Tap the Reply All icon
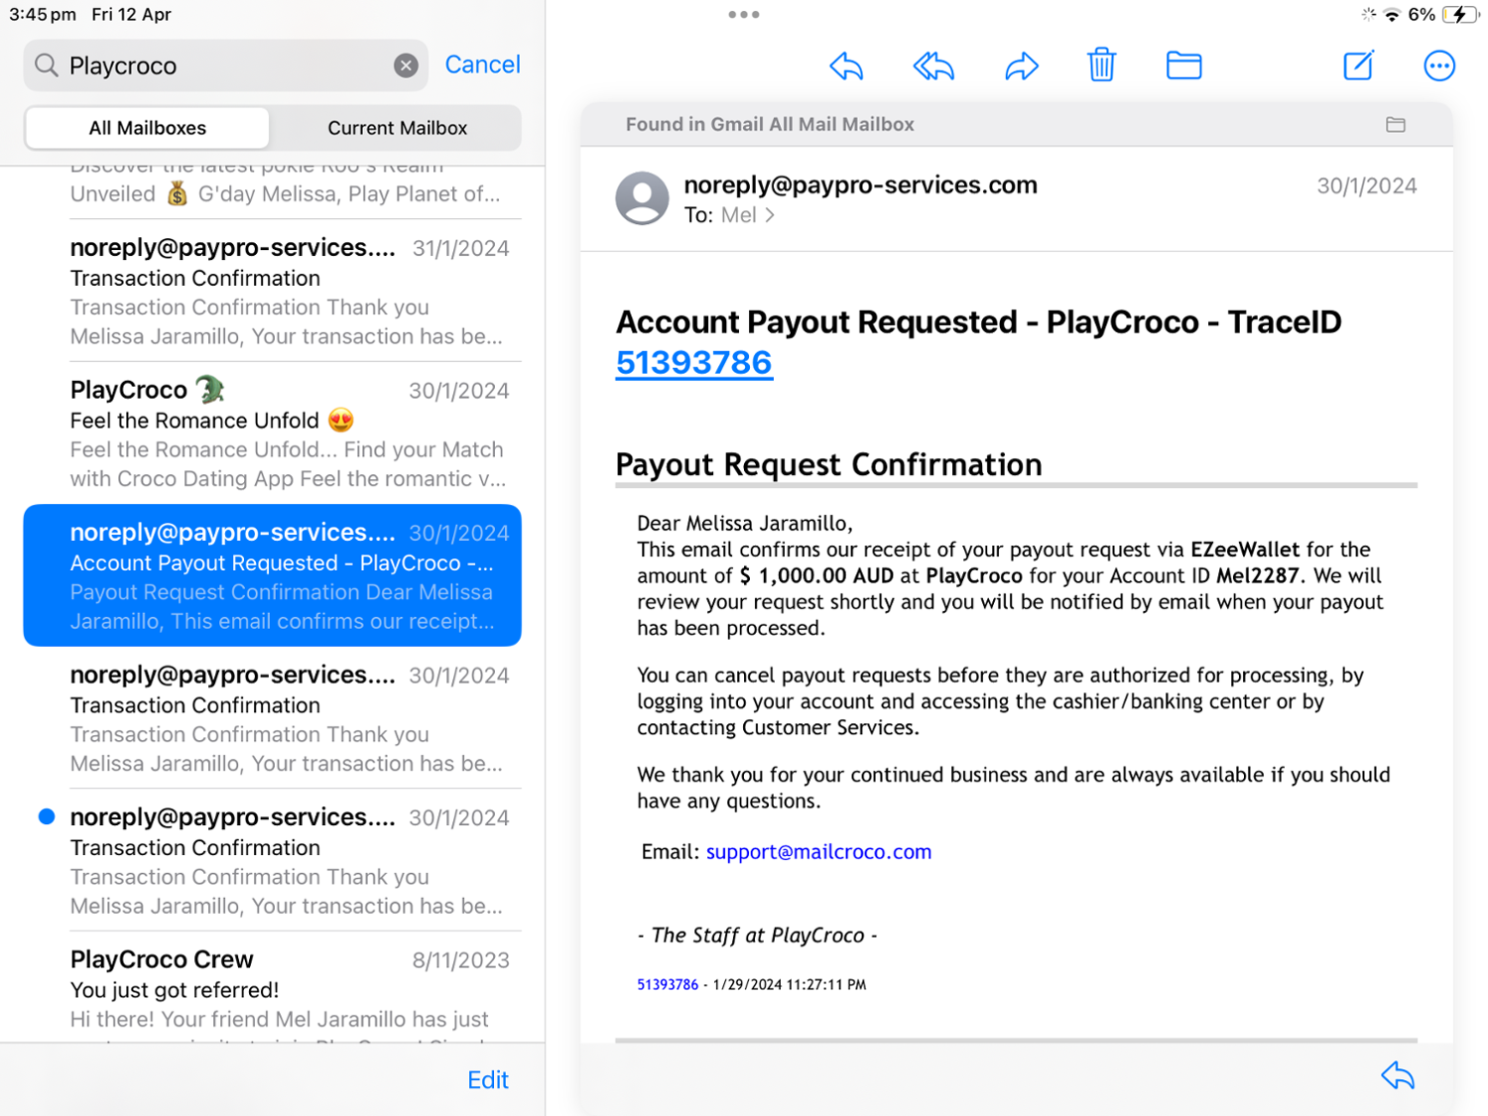Screen dimensions: 1488x1116 (x=932, y=66)
